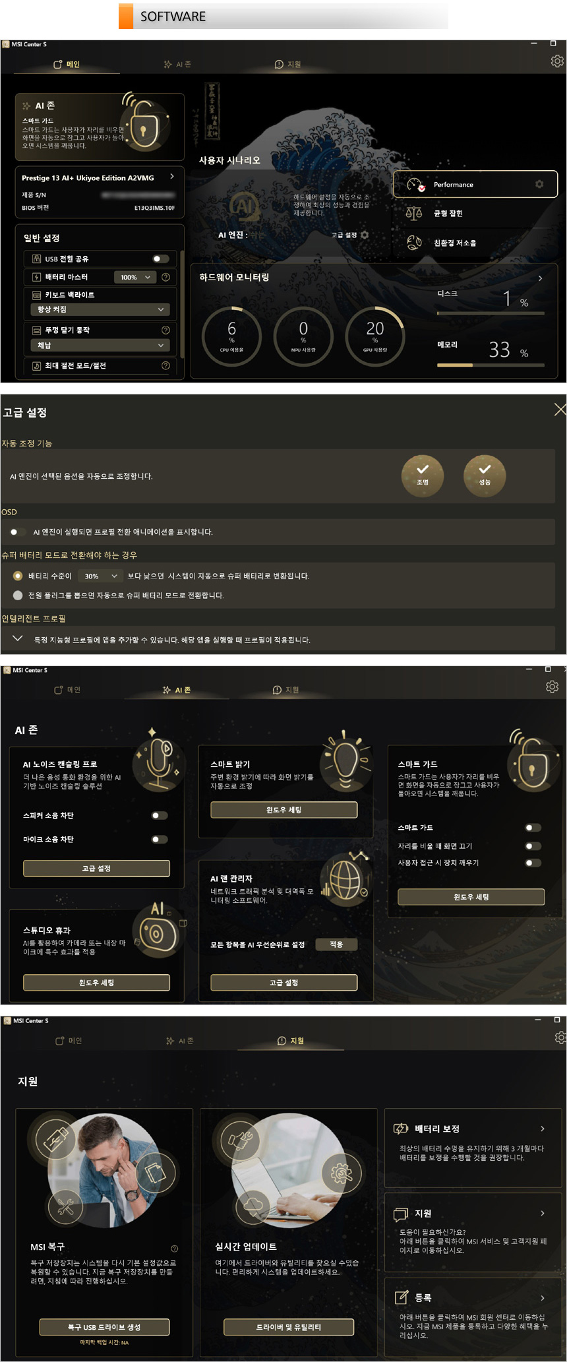Switch to the 지원 tab

[288, 64]
